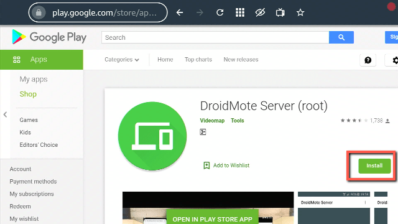Click the Tools category link
The height and width of the screenshot is (224, 398).
point(238,121)
